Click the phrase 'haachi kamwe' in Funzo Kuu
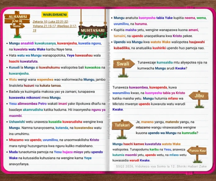The height and width of the screenshot is (181, 216). [x=133, y=144]
